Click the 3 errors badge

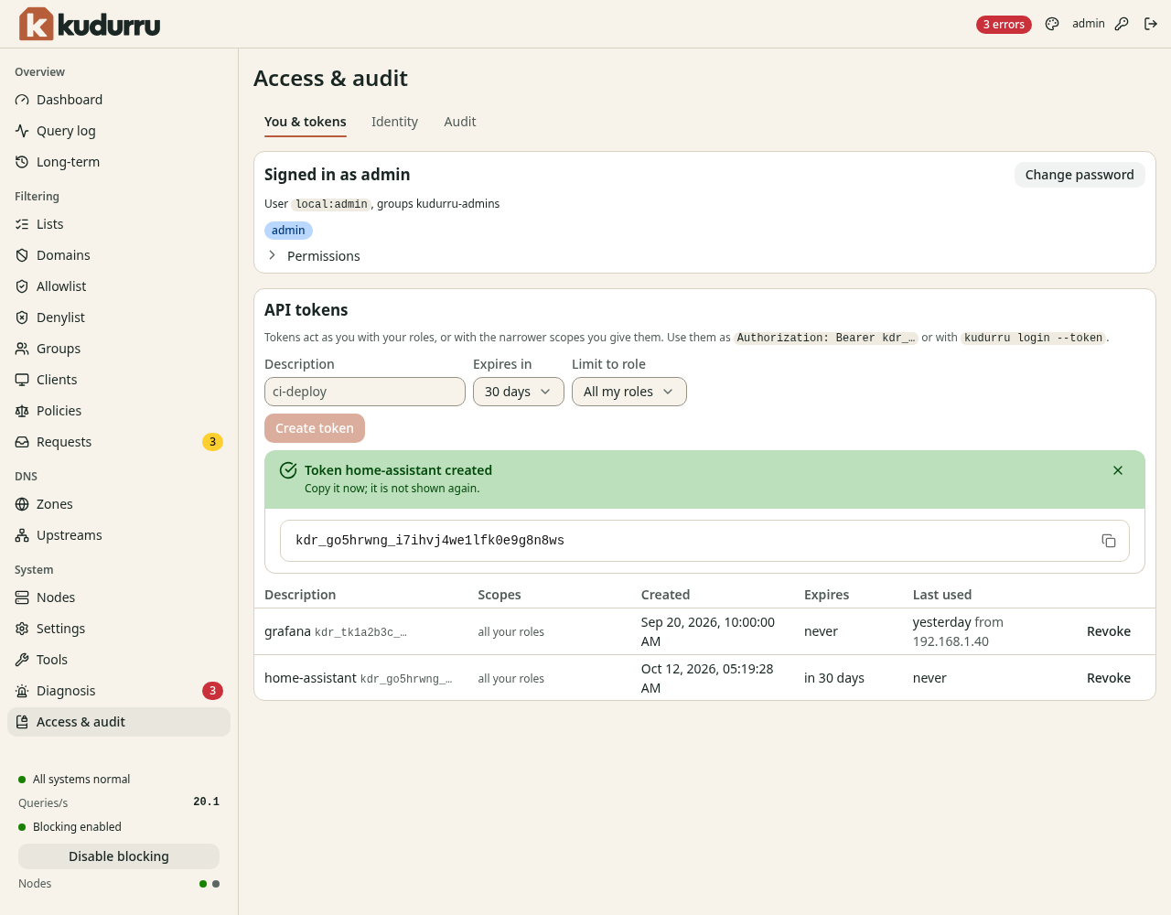1004,25
